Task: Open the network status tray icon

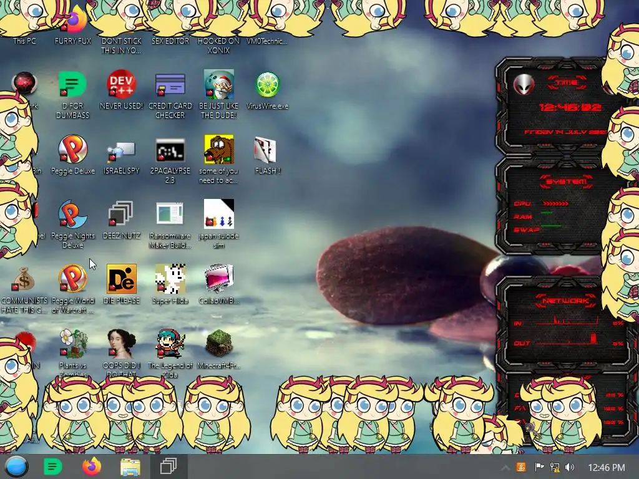Action: [554, 467]
